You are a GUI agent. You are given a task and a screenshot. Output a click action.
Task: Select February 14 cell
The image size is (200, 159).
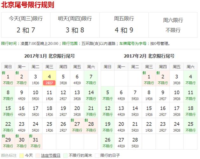[135, 110]
